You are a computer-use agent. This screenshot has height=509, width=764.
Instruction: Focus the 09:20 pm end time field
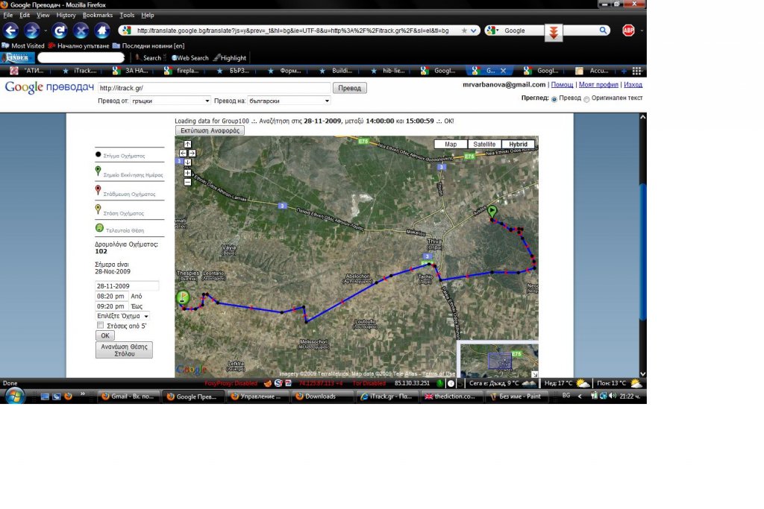point(112,306)
